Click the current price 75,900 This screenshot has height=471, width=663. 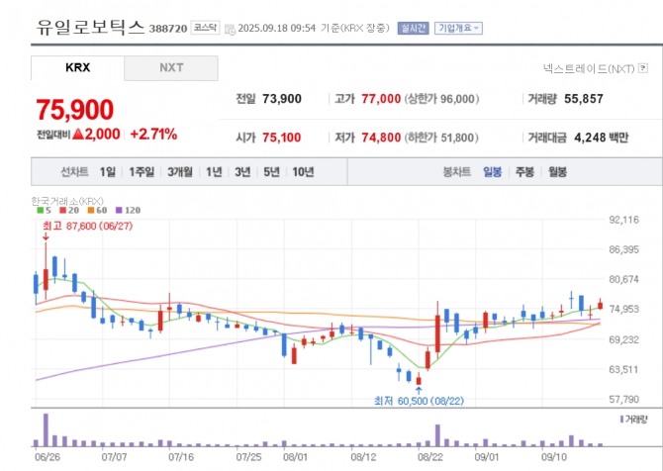point(75,110)
